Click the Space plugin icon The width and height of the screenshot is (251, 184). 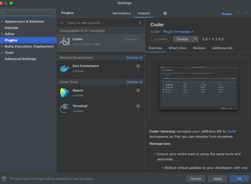pos(65,93)
